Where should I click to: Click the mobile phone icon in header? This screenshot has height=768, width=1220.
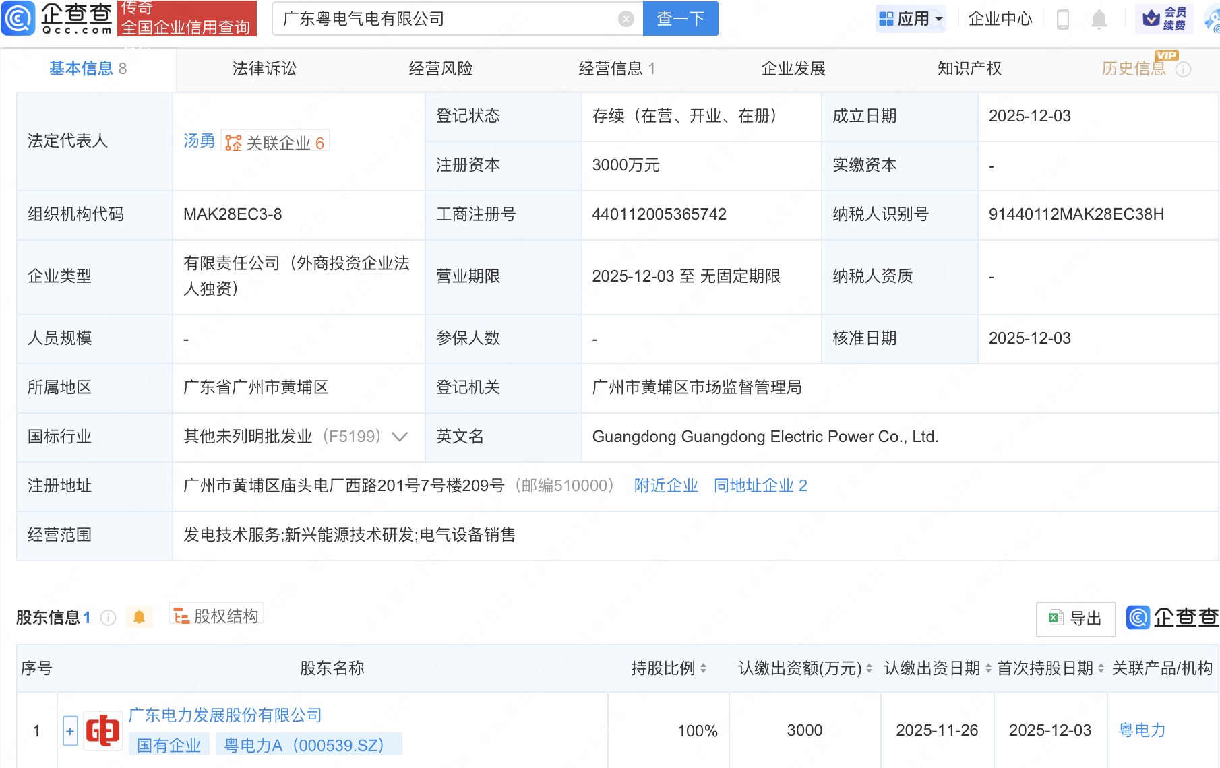click(x=1063, y=19)
